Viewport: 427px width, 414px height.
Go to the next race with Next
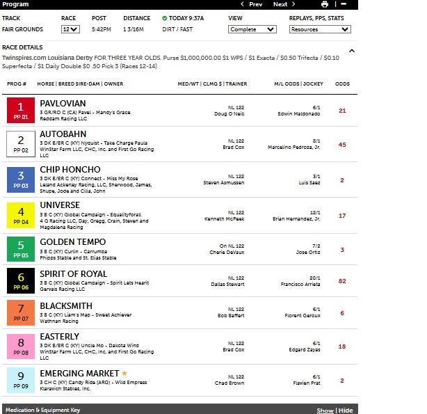284,4
